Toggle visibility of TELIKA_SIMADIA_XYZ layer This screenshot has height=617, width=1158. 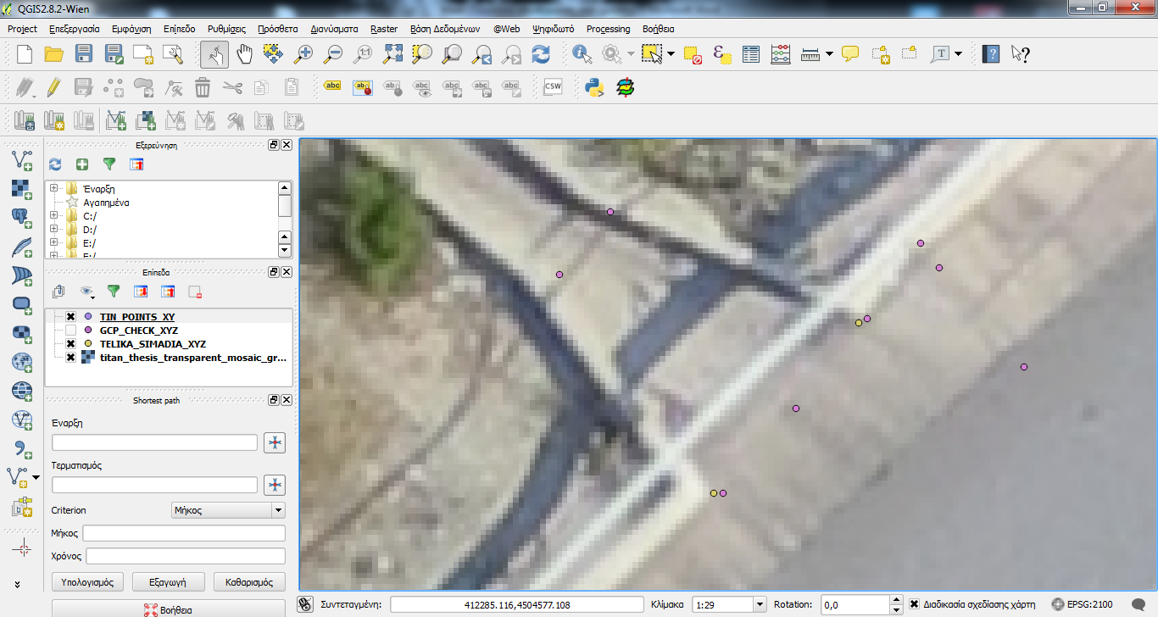[x=71, y=344]
